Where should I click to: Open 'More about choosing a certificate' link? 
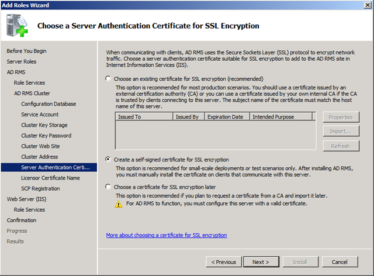point(167,235)
